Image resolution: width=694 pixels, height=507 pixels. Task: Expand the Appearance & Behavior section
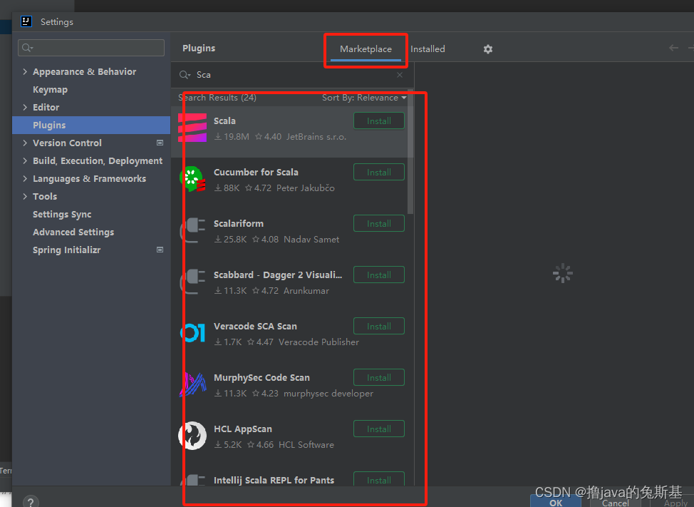click(x=25, y=71)
